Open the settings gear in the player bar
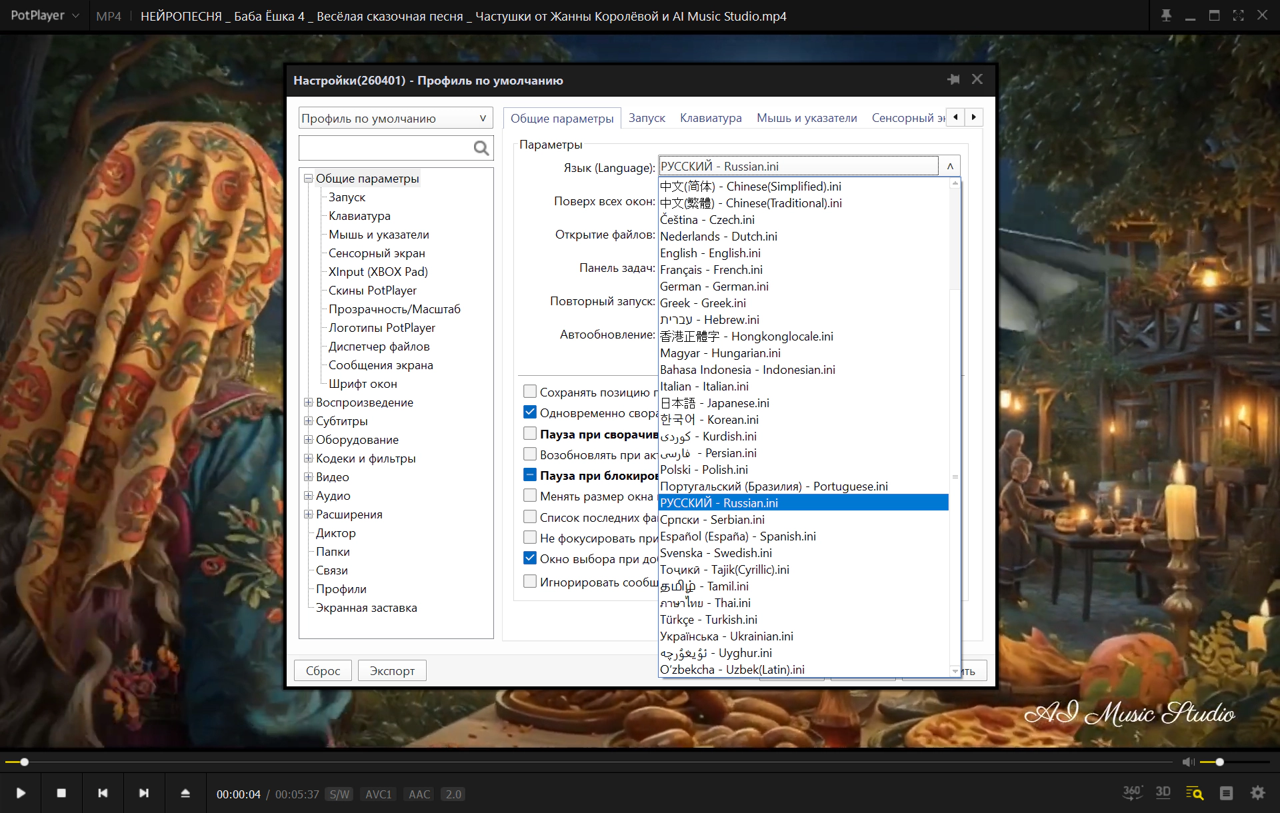The image size is (1280, 813). point(1257,793)
